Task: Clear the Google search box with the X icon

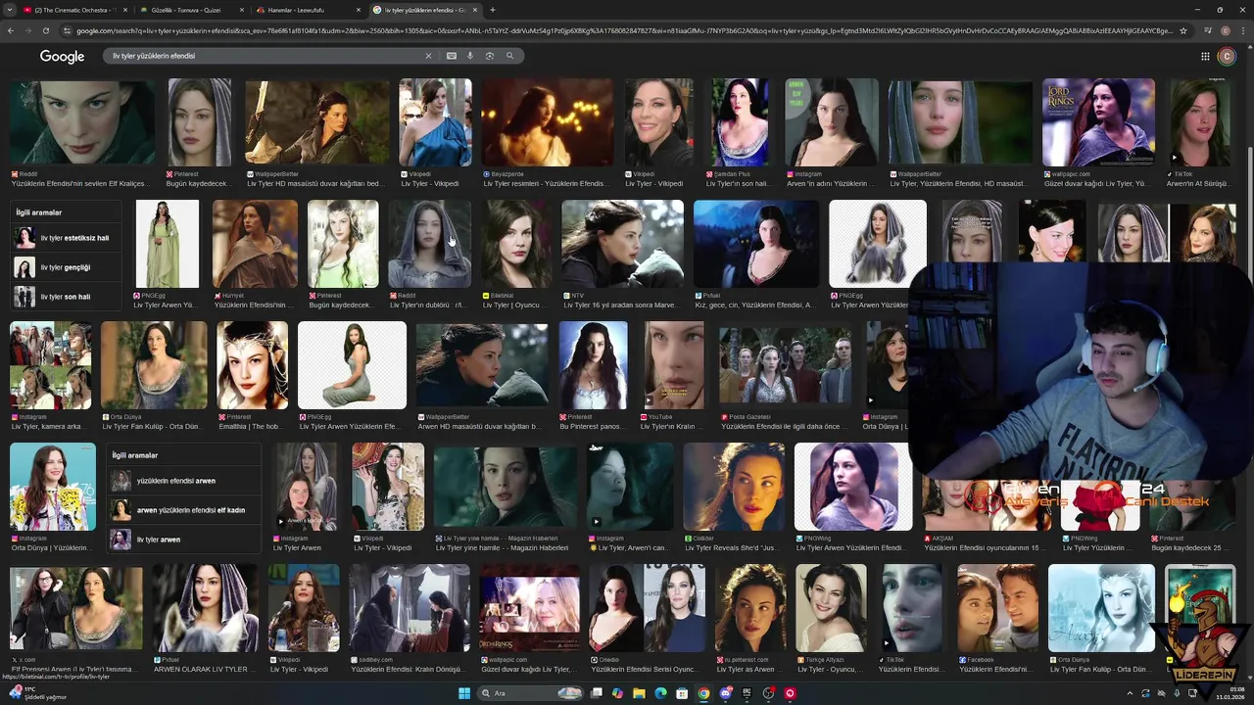Action: 428,56
